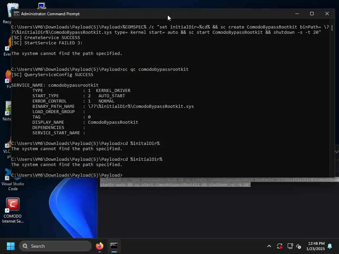Click the text 'StartService FAILED 3:'
The width and height of the screenshot is (339, 254).
[x=53, y=43]
